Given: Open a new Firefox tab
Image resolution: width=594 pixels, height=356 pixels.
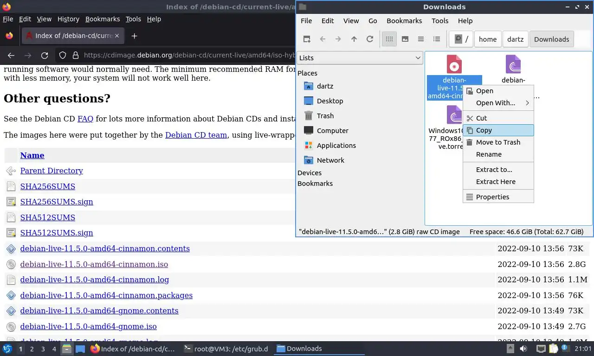Looking at the screenshot, I should [x=134, y=36].
